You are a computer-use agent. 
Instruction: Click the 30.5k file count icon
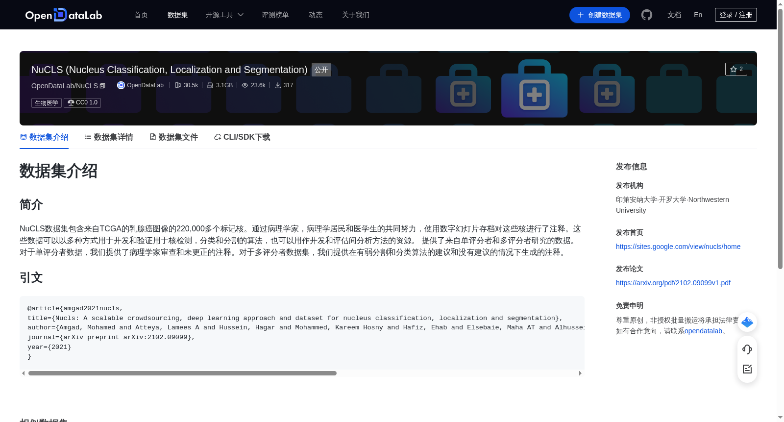click(178, 85)
